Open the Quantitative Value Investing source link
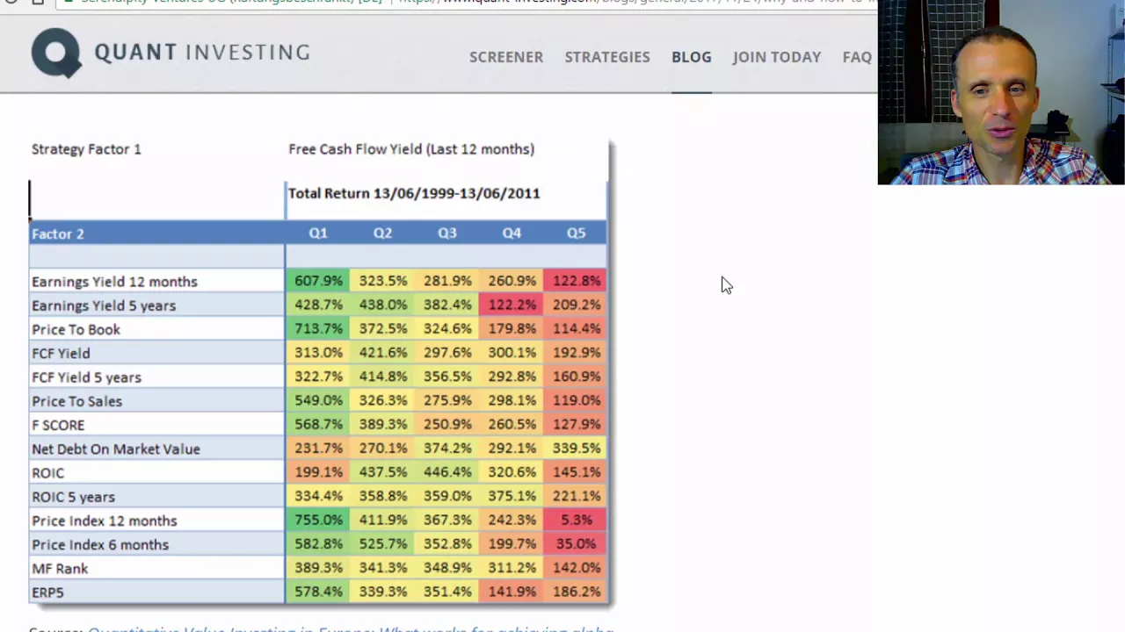Image resolution: width=1125 pixels, height=632 pixels. 350,628
